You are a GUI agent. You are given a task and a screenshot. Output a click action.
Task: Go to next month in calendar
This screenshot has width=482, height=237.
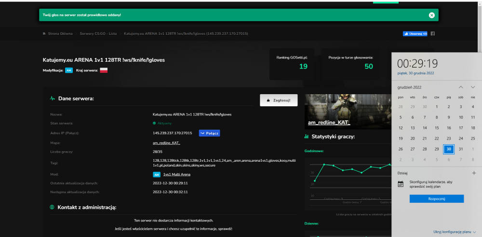point(473,87)
